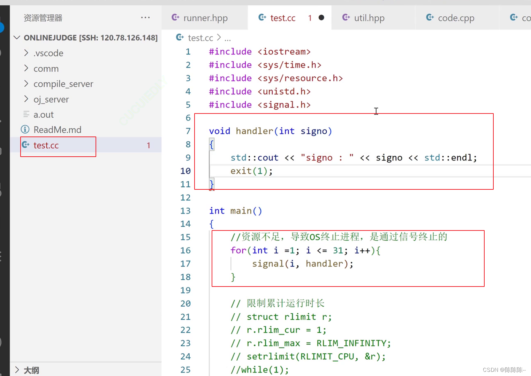Click the a.out file icon
531x376 pixels.
pyautogui.click(x=26, y=114)
